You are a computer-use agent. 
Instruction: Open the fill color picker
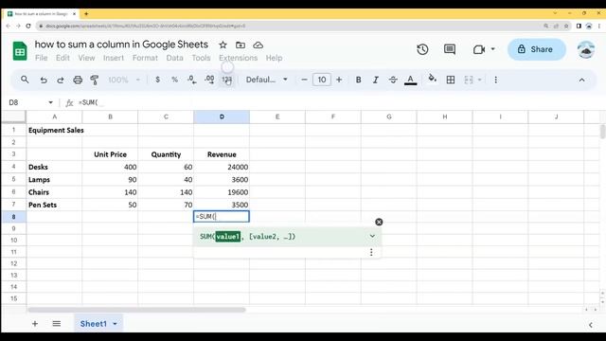pos(432,79)
